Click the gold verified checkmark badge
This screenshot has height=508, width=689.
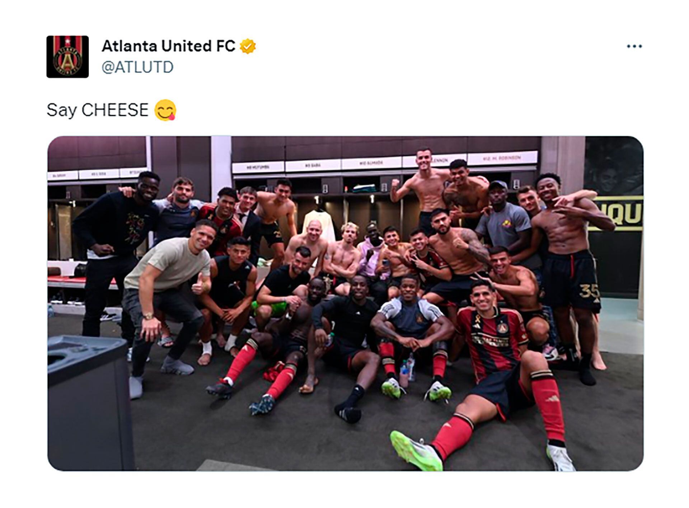[248, 46]
